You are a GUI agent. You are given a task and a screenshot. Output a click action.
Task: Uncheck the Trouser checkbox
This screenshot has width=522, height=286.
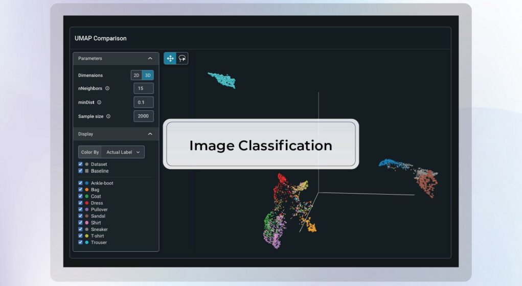(80, 242)
